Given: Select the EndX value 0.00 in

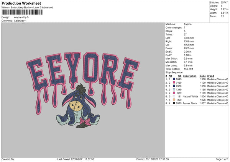Looking at the screenshot, I should tap(187, 52).
